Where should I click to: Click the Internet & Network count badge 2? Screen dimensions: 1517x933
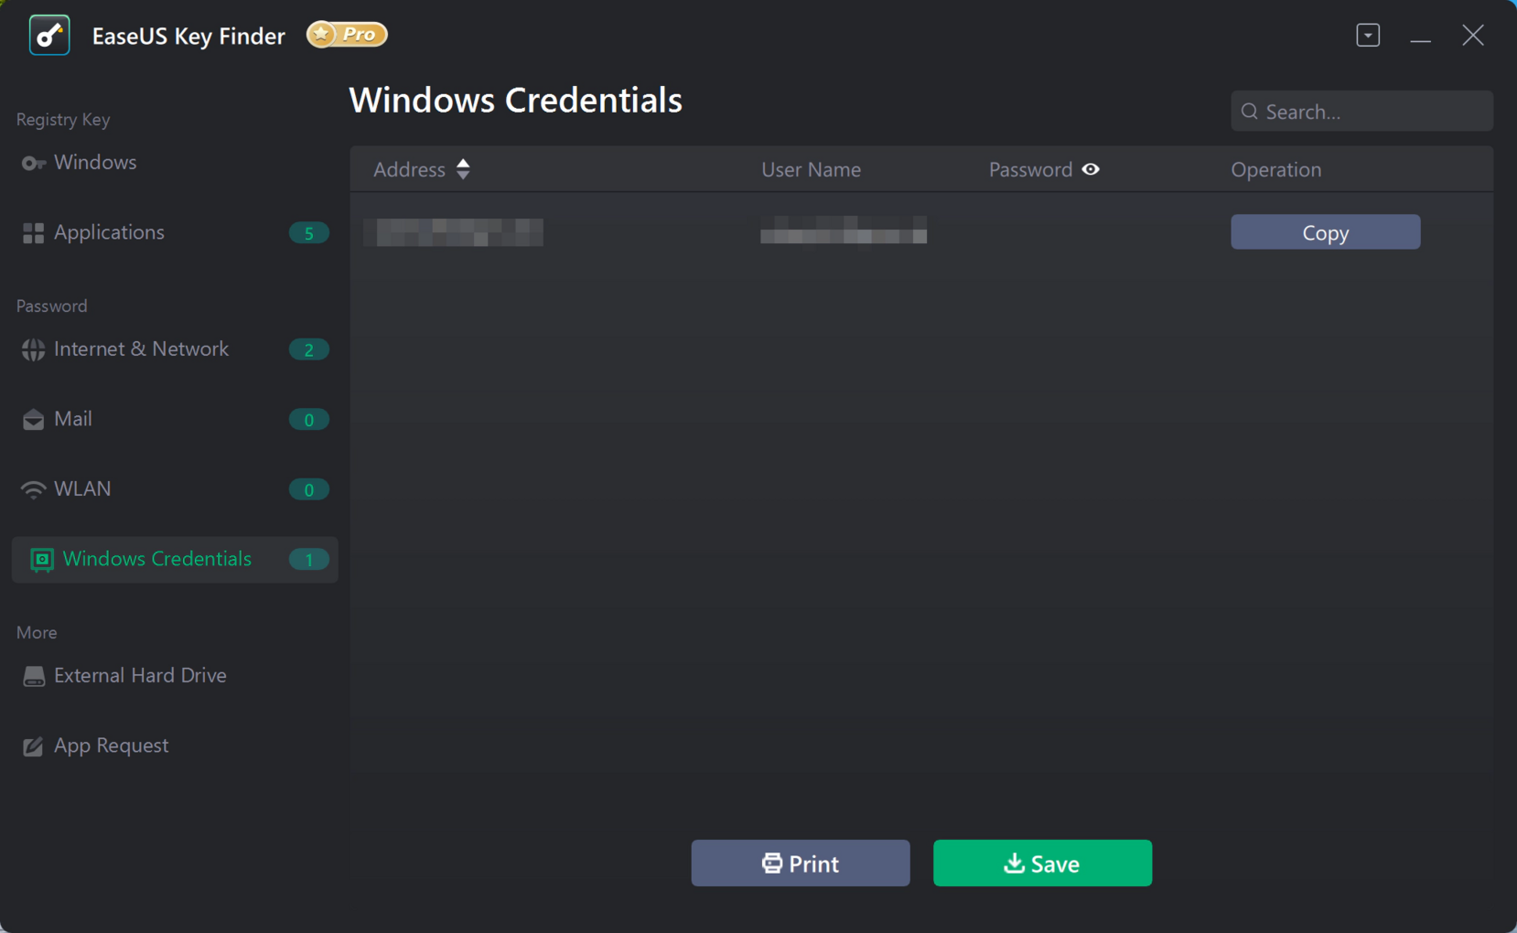[308, 349]
